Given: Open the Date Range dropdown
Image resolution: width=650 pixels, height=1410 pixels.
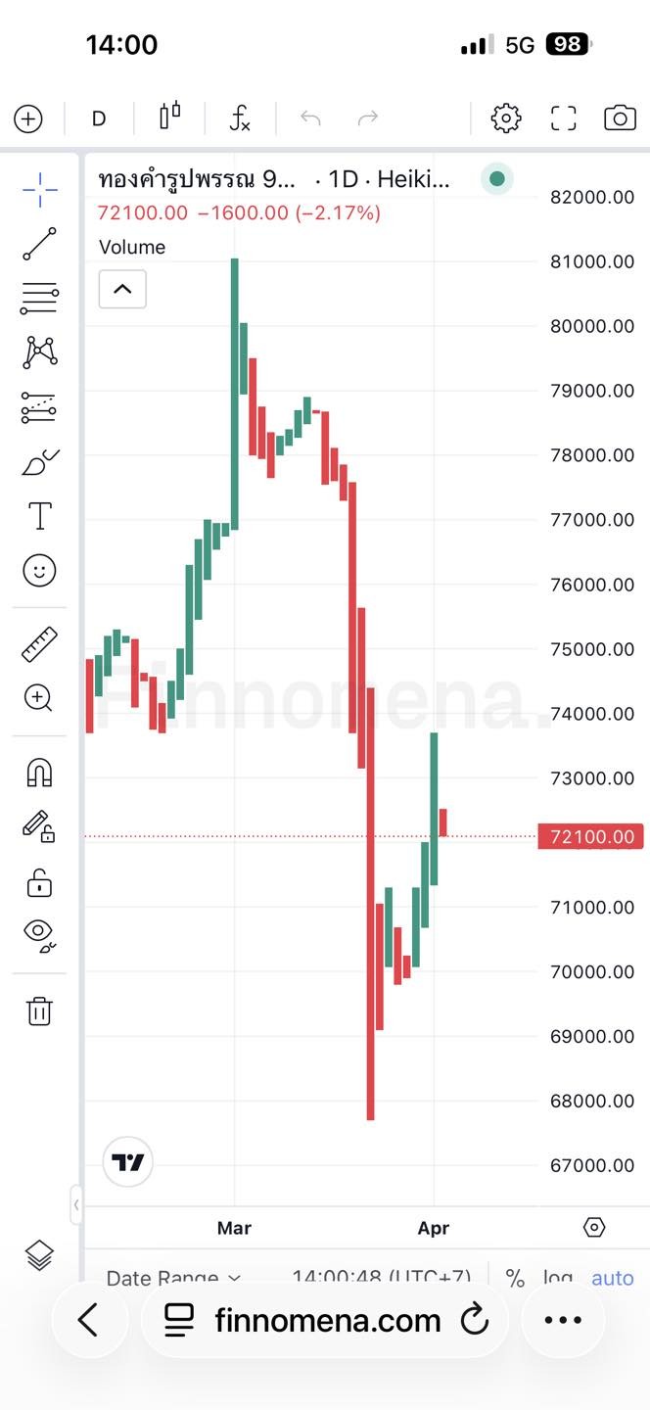Looking at the screenshot, I should [x=172, y=1277].
